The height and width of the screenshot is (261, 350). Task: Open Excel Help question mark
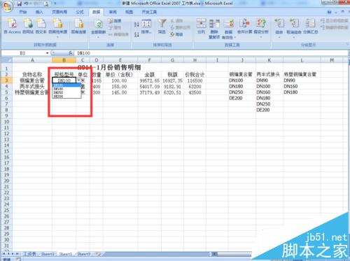coord(329,12)
